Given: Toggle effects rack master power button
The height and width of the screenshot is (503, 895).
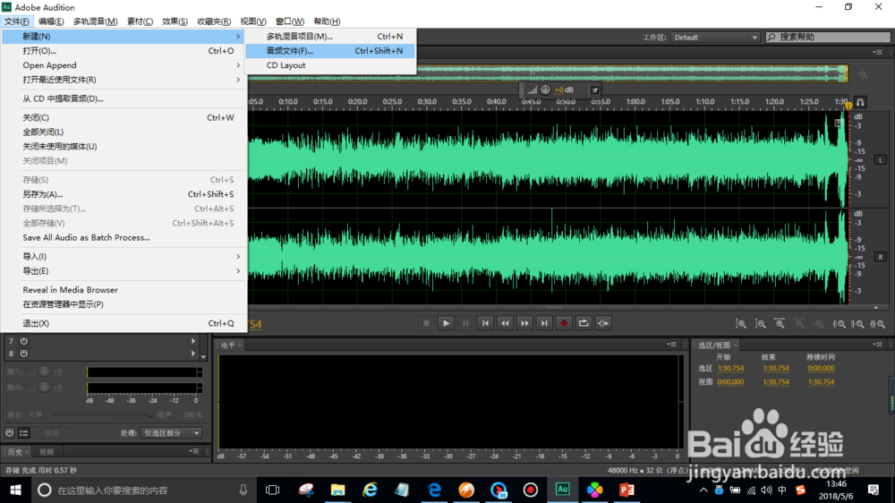Looking at the screenshot, I should [x=10, y=433].
